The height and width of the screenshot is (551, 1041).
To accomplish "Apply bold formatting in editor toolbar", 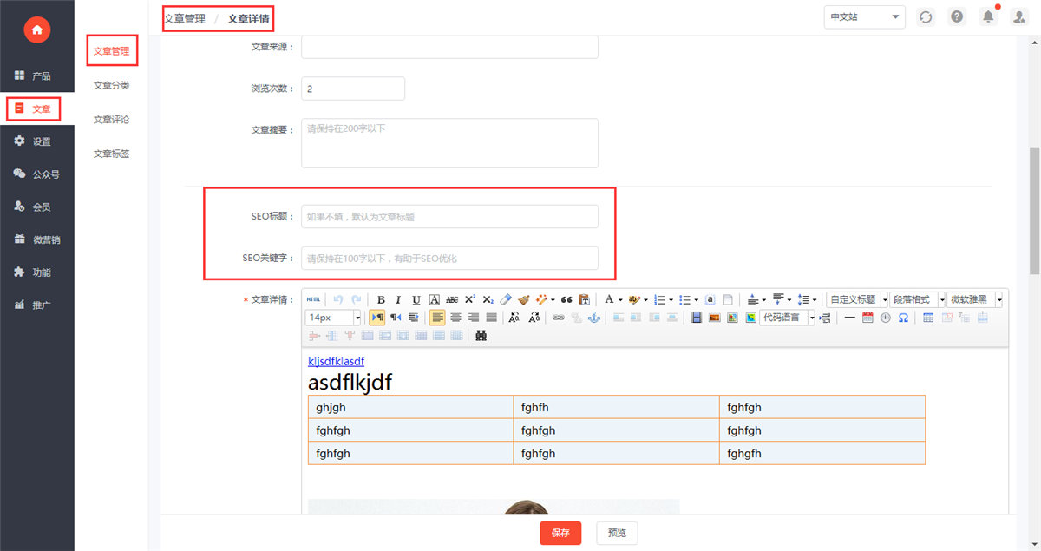I will [381, 299].
